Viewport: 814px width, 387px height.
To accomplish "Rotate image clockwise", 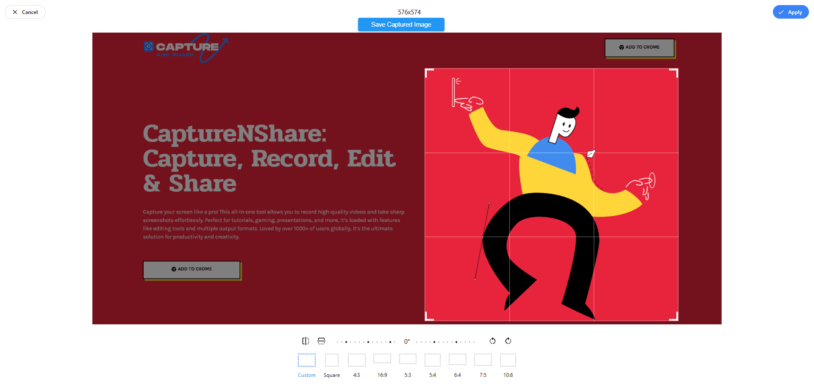I will (x=508, y=341).
